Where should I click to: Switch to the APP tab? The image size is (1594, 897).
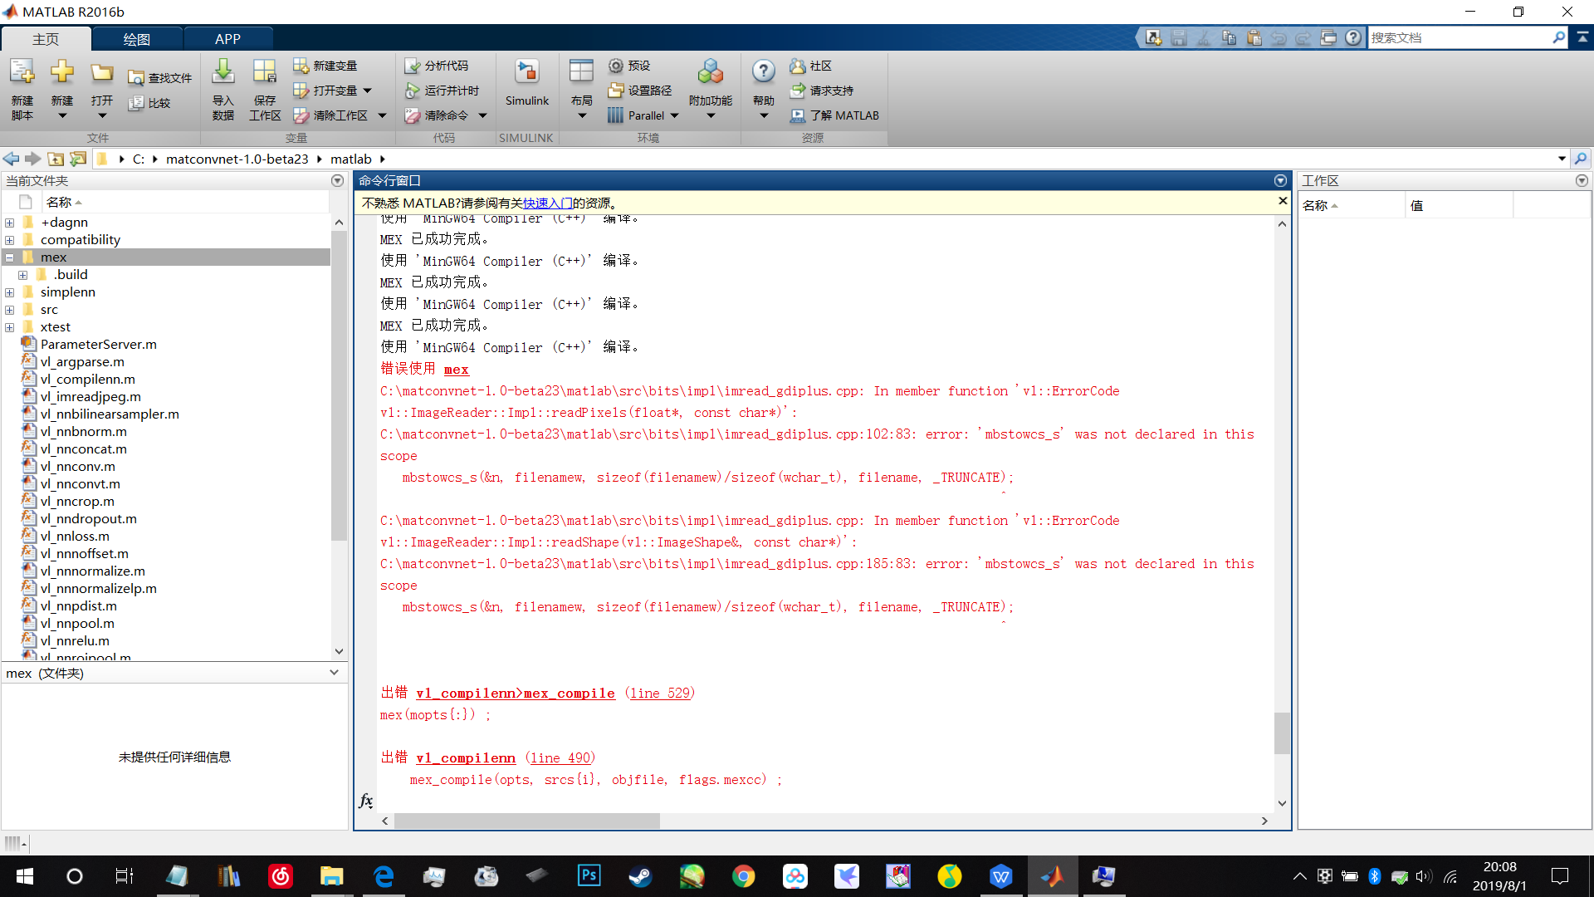tap(227, 39)
